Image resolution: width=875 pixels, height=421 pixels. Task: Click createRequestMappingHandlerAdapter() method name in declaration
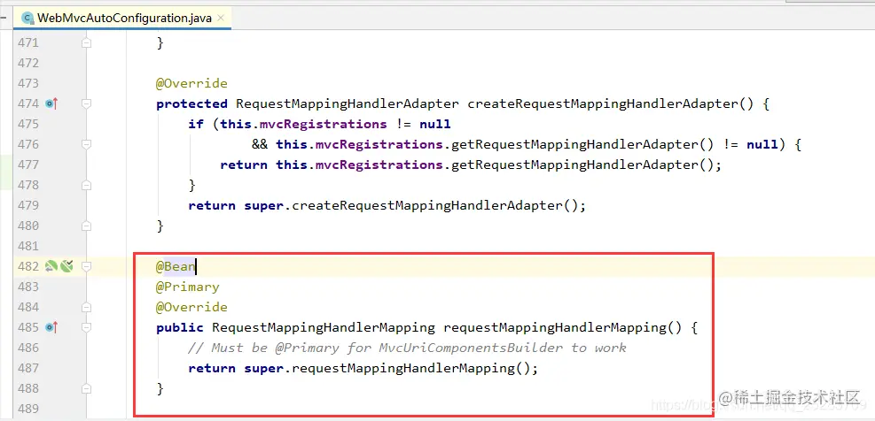611,103
